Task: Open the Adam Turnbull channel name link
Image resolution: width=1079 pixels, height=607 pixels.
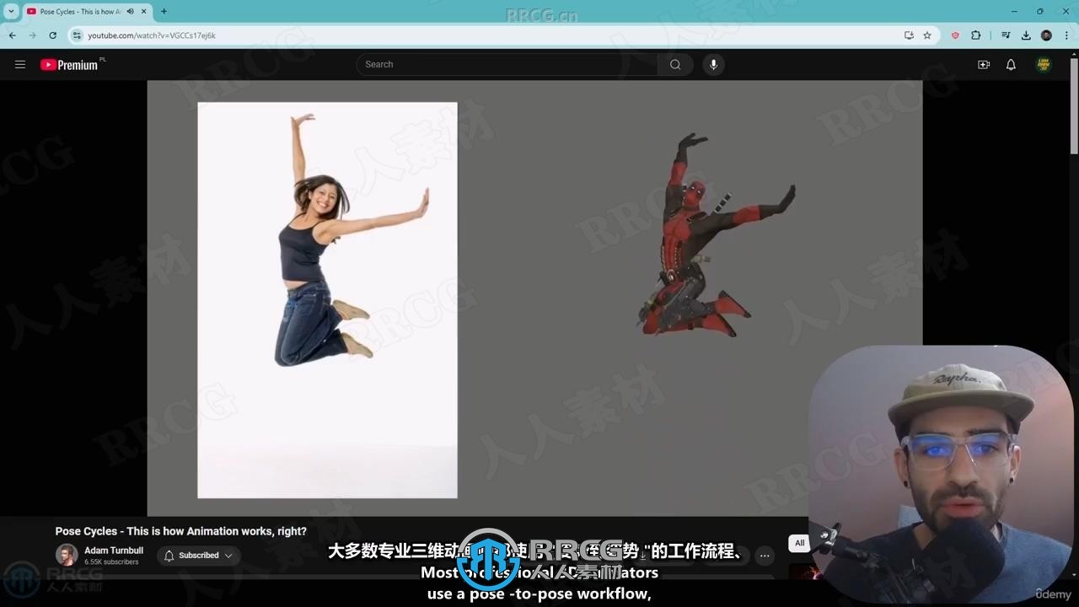Action: [114, 551]
